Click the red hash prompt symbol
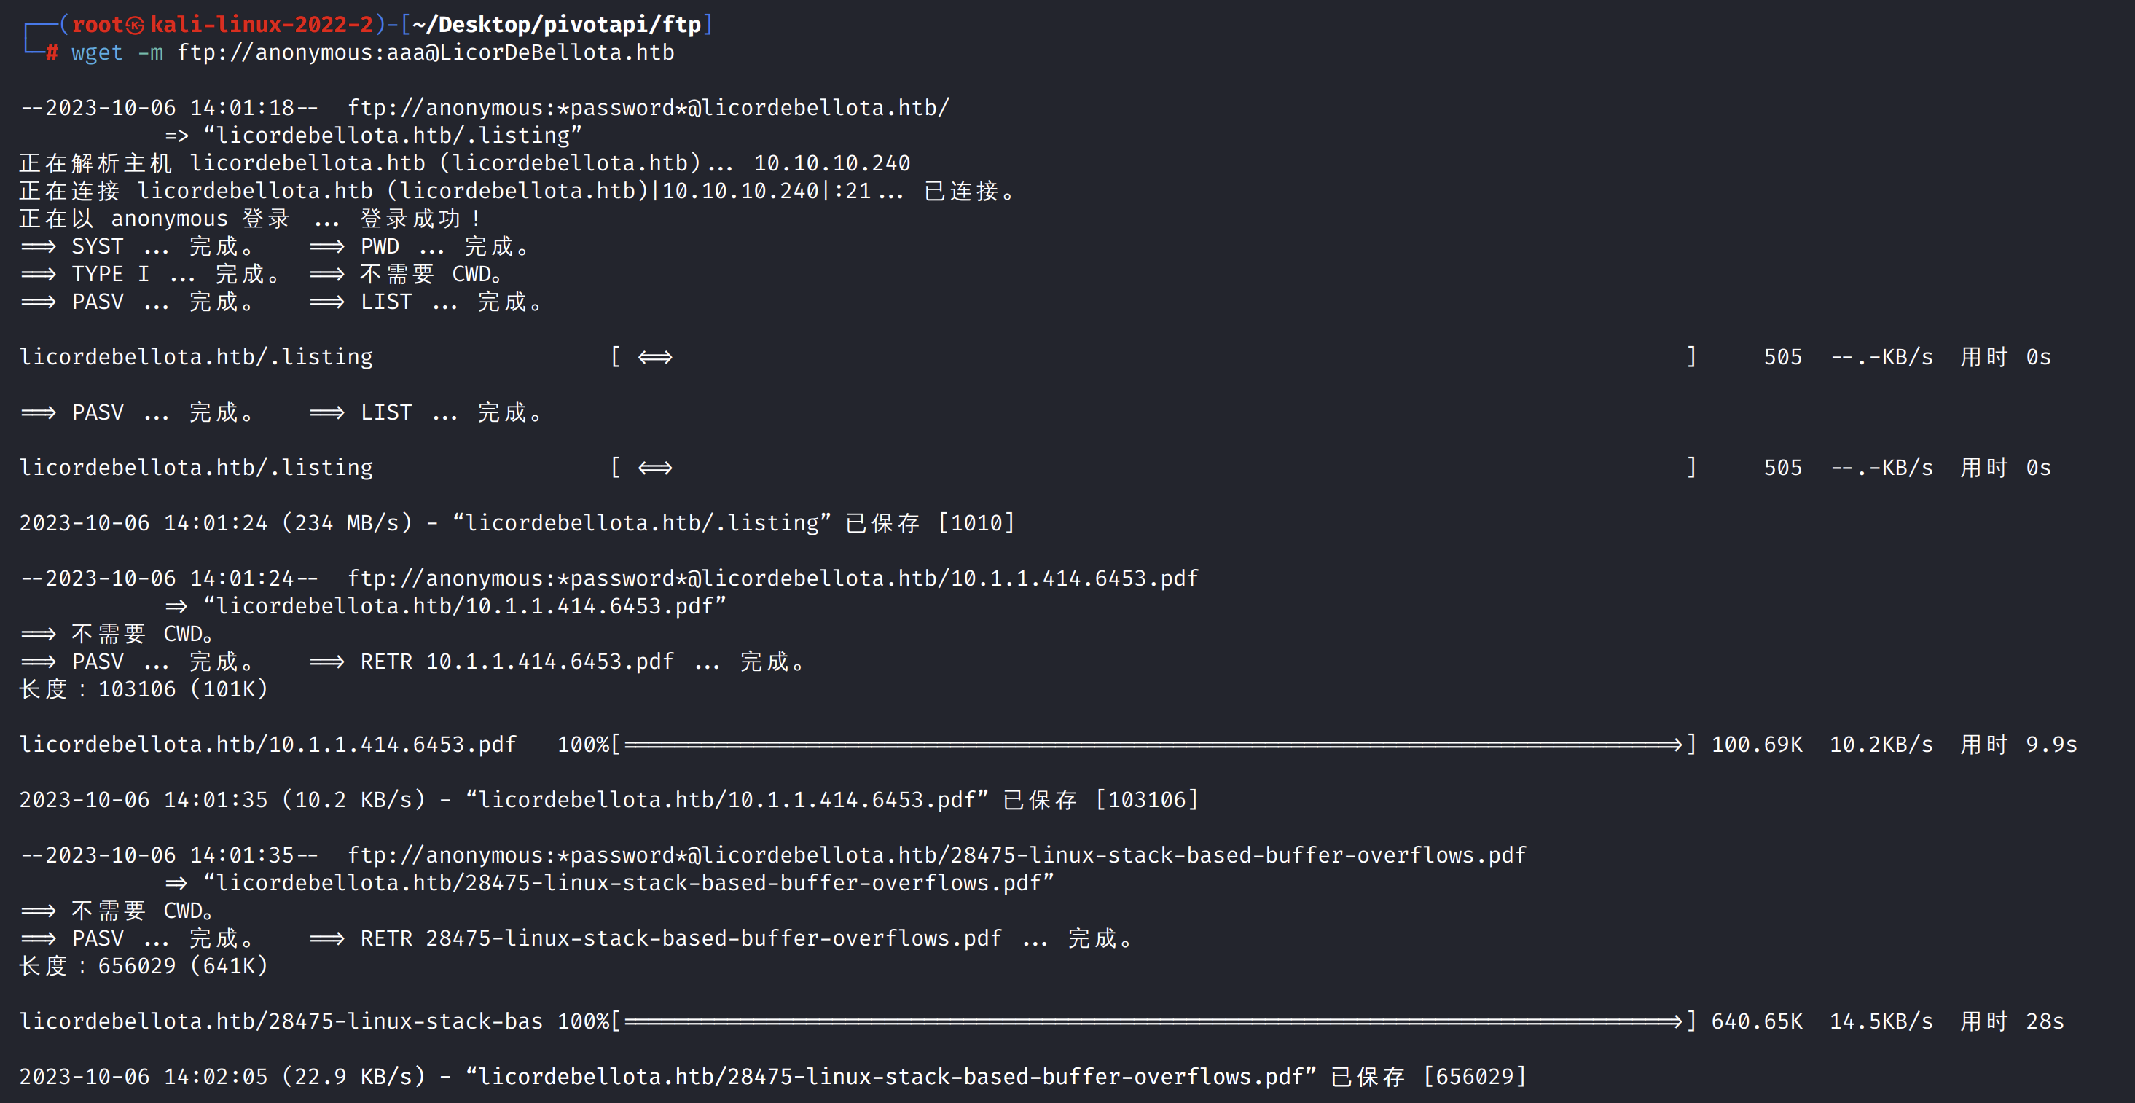2135x1103 pixels. click(x=52, y=53)
